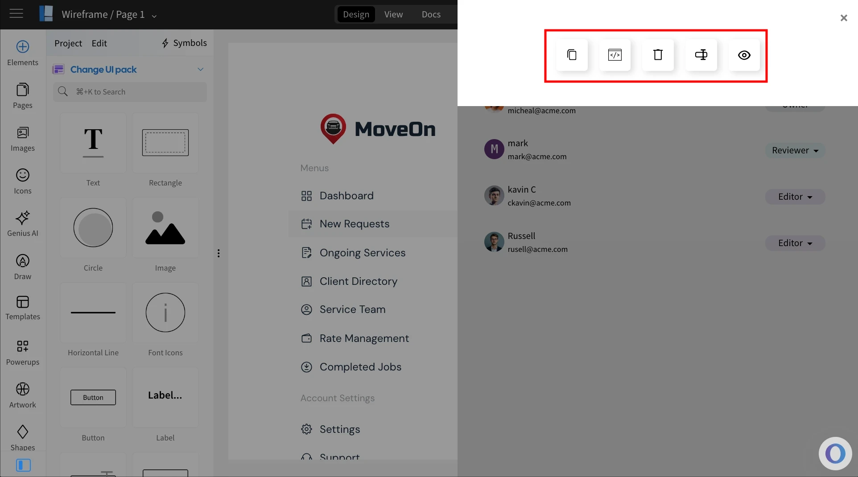Open the Powerups panel

click(22, 352)
